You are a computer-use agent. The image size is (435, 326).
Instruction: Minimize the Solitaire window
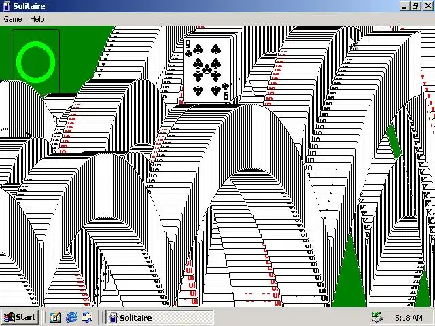405,6
